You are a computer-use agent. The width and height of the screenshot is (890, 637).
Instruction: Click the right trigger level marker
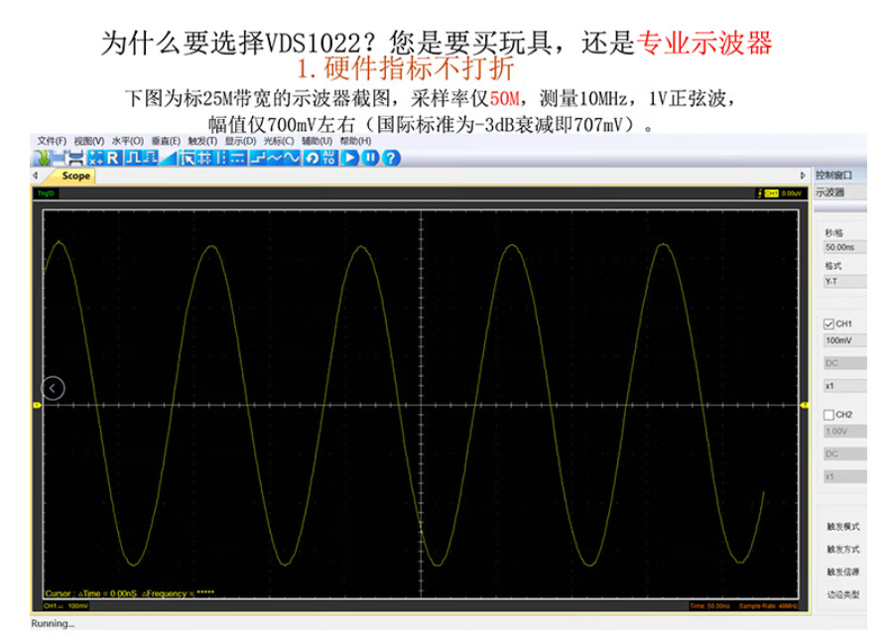pos(805,405)
